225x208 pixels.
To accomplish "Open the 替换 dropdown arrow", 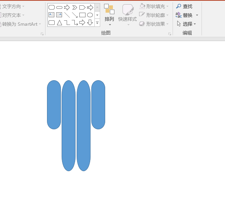I will (x=197, y=15).
